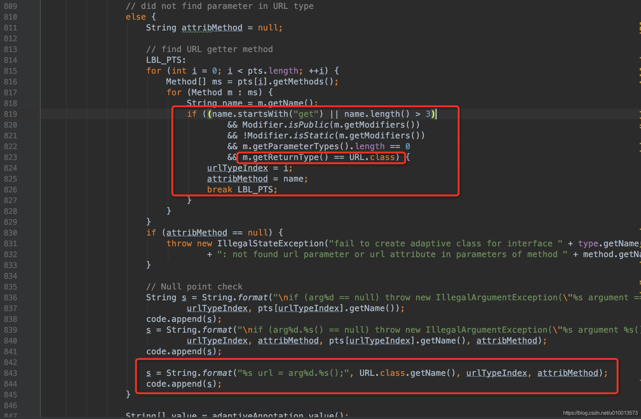Click 'type.getName' on line 831
The image size is (641, 419).
(608, 243)
